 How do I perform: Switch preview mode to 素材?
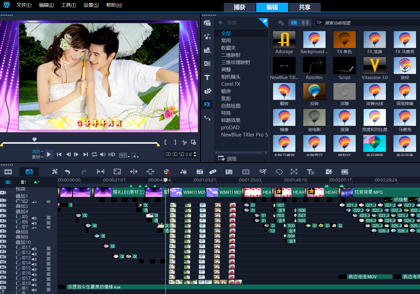[36, 157]
